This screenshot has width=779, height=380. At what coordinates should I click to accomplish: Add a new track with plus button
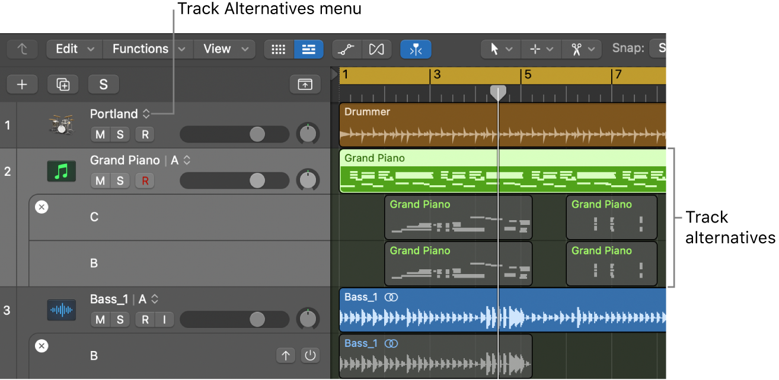22,85
